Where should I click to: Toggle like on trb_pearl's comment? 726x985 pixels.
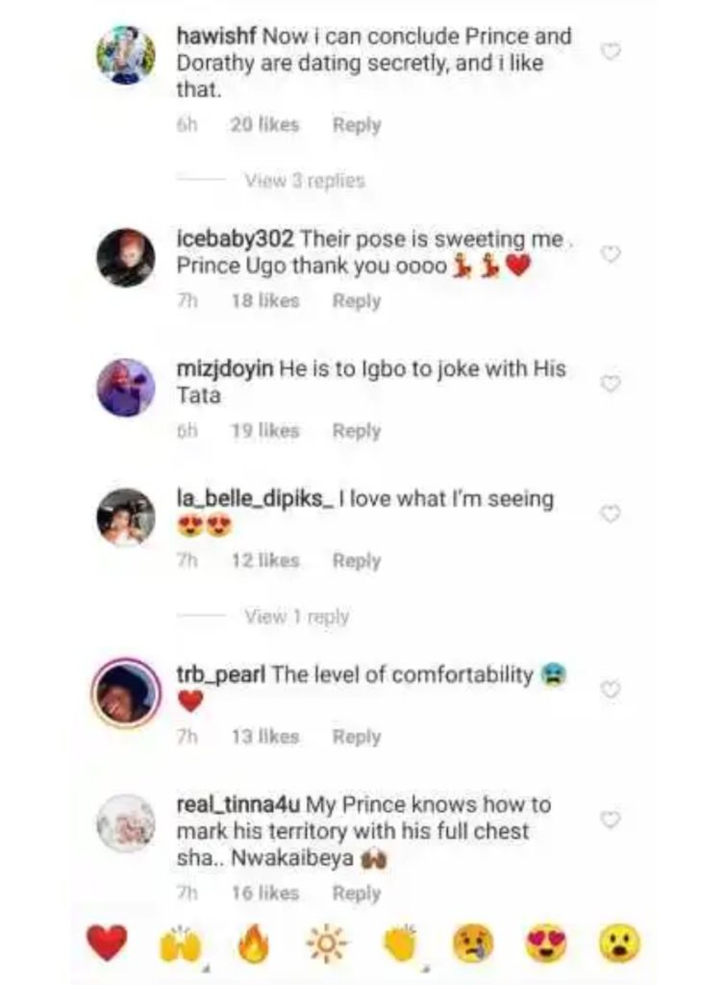tap(610, 689)
